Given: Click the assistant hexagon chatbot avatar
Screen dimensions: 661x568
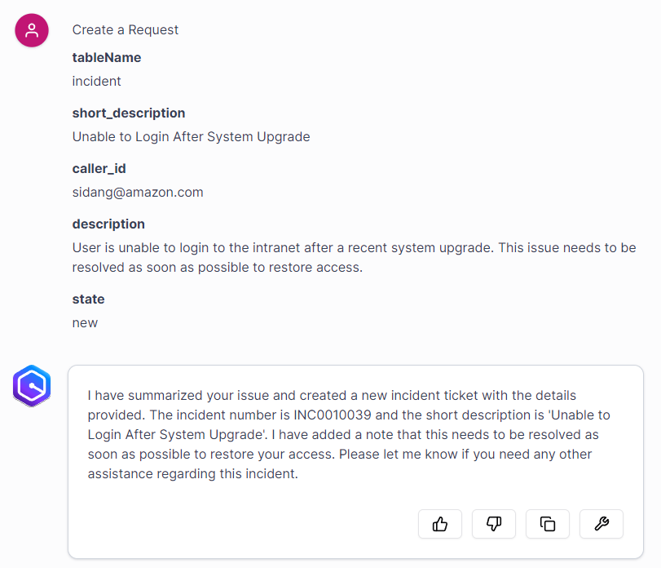Looking at the screenshot, I should (x=31, y=385).
